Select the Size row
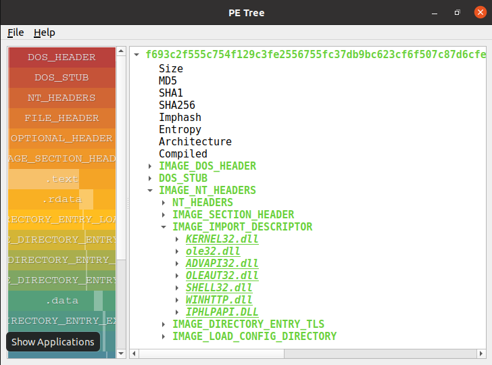492x365 pixels. tap(171, 69)
